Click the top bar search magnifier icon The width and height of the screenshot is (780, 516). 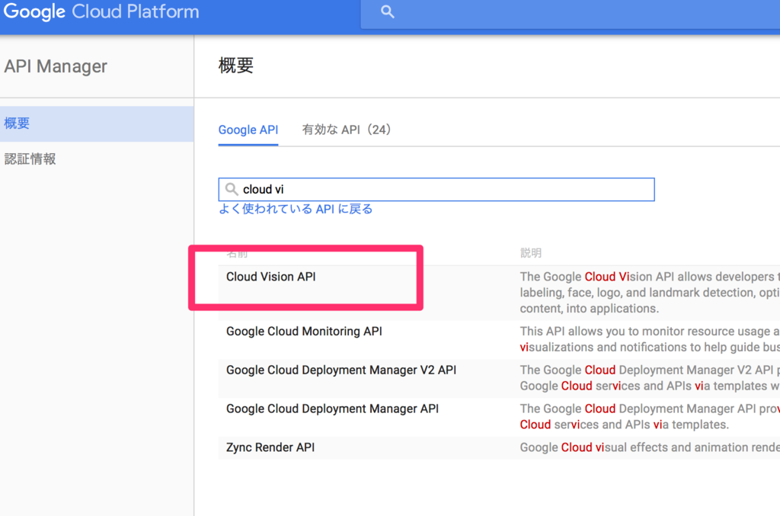[x=387, y=12]
